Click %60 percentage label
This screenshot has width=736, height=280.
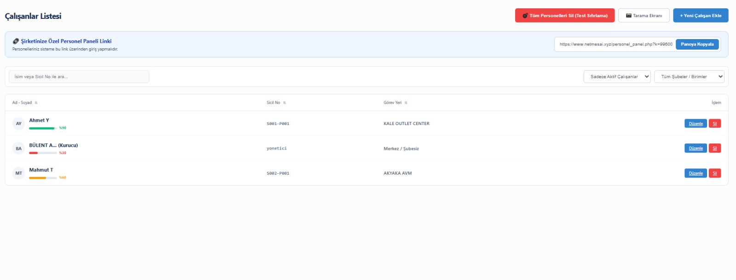coord(63,177)
